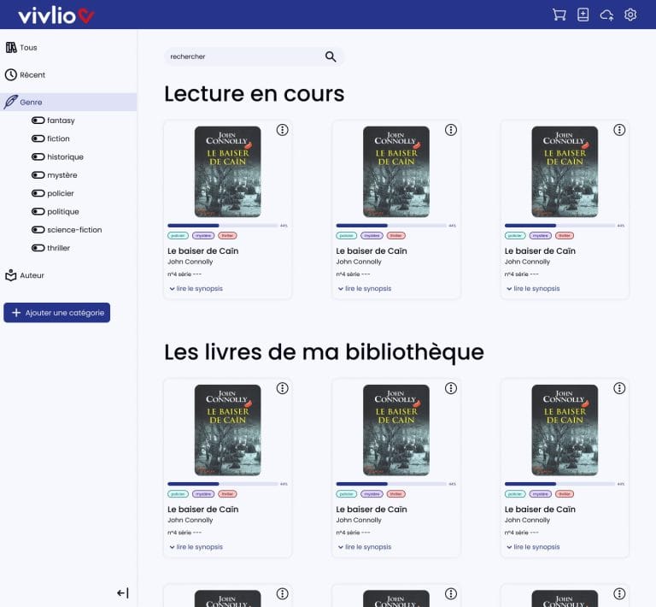Expand synopsis of middle bibliothèque card
656x607 pixels.
(x=365, y=546)
